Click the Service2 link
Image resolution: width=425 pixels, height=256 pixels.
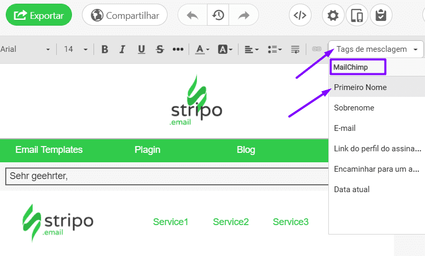(231, 221)
